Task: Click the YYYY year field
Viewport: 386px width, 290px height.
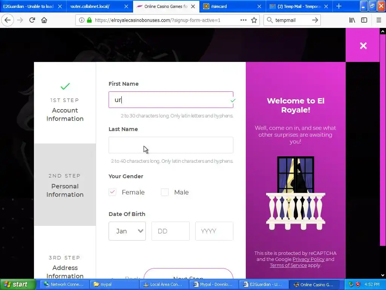Action: click(214, 231)
